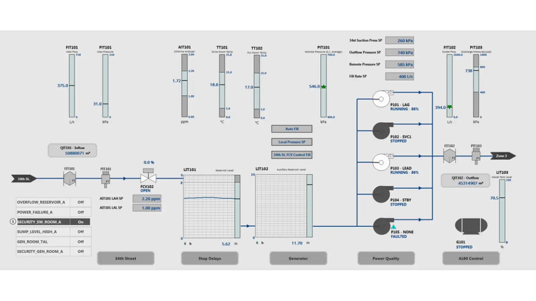
Task: Toggle the POWER_FAILURE_A Off status
Action: [x=80, y=212]
